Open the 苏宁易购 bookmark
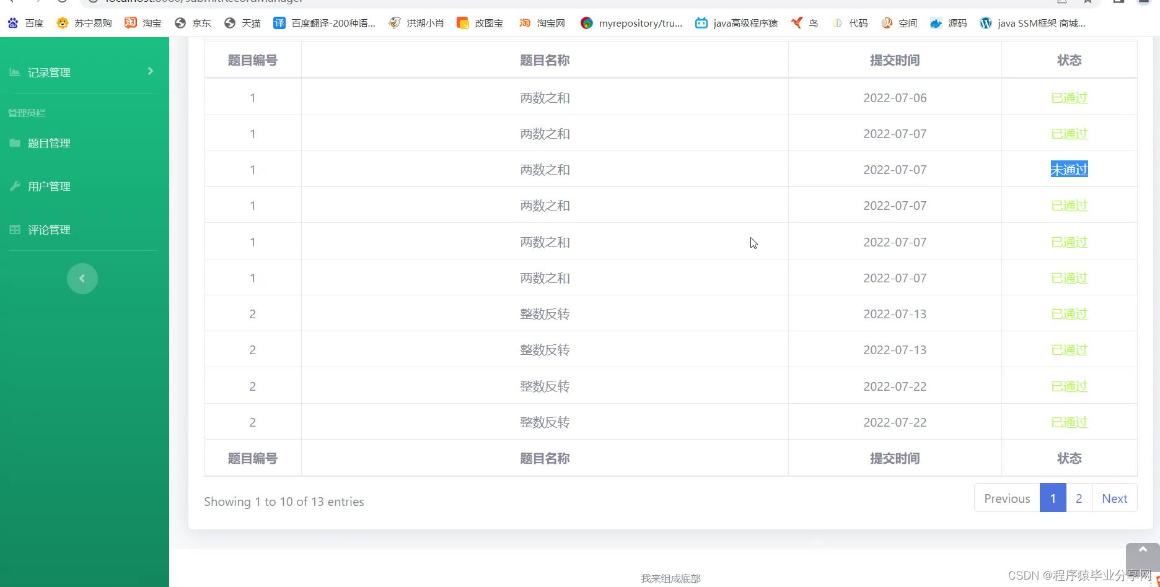 [x=84, y=23]
